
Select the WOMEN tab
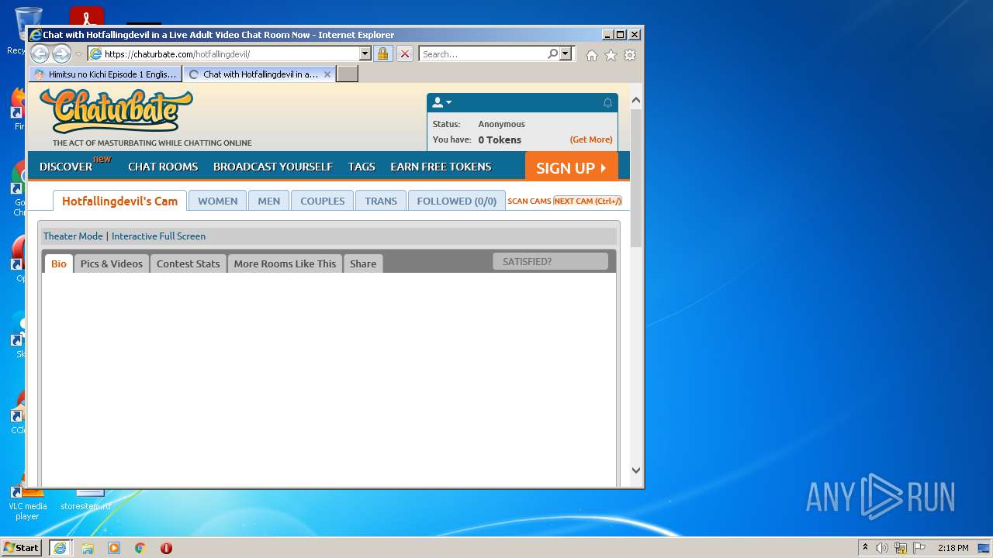point(217,201)
